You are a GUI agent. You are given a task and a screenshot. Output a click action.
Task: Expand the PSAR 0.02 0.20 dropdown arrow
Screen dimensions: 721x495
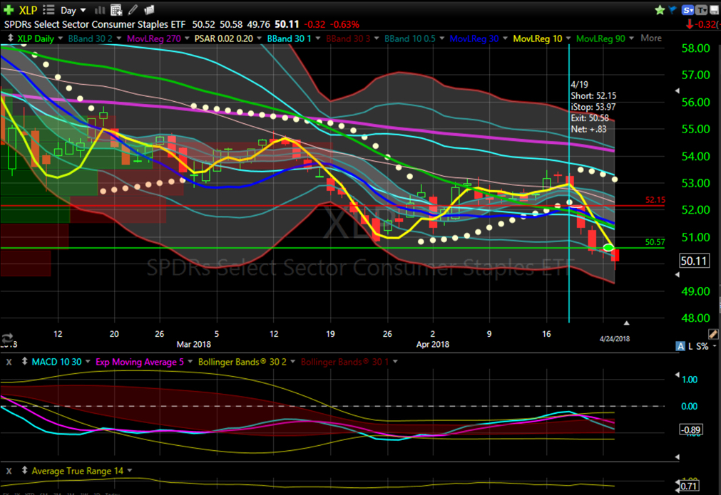(x=260, y=38)
